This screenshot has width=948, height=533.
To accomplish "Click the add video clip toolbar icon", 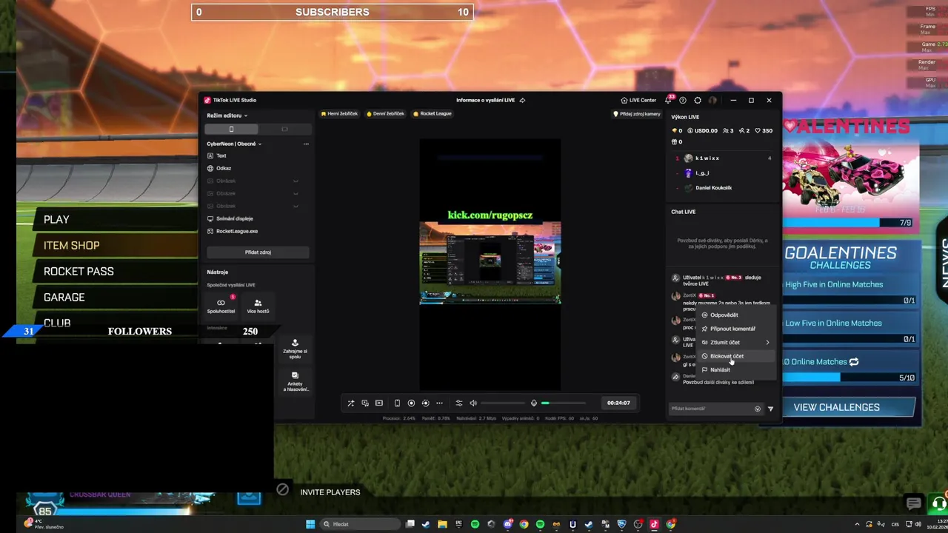I will click(379, 403).
